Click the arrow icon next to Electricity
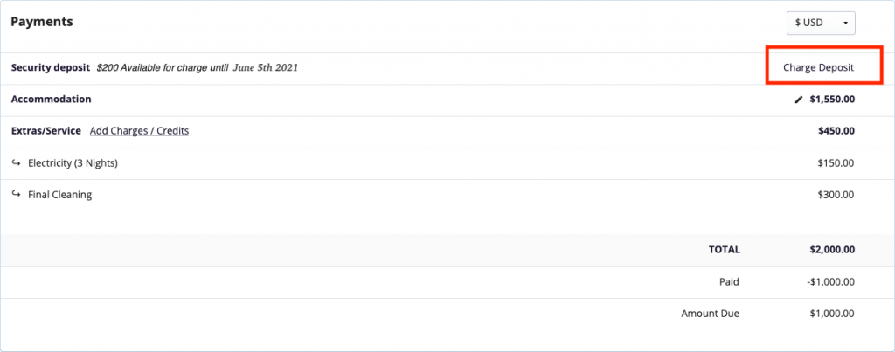Screen dimensions: 895x352 tap(16, 163)
